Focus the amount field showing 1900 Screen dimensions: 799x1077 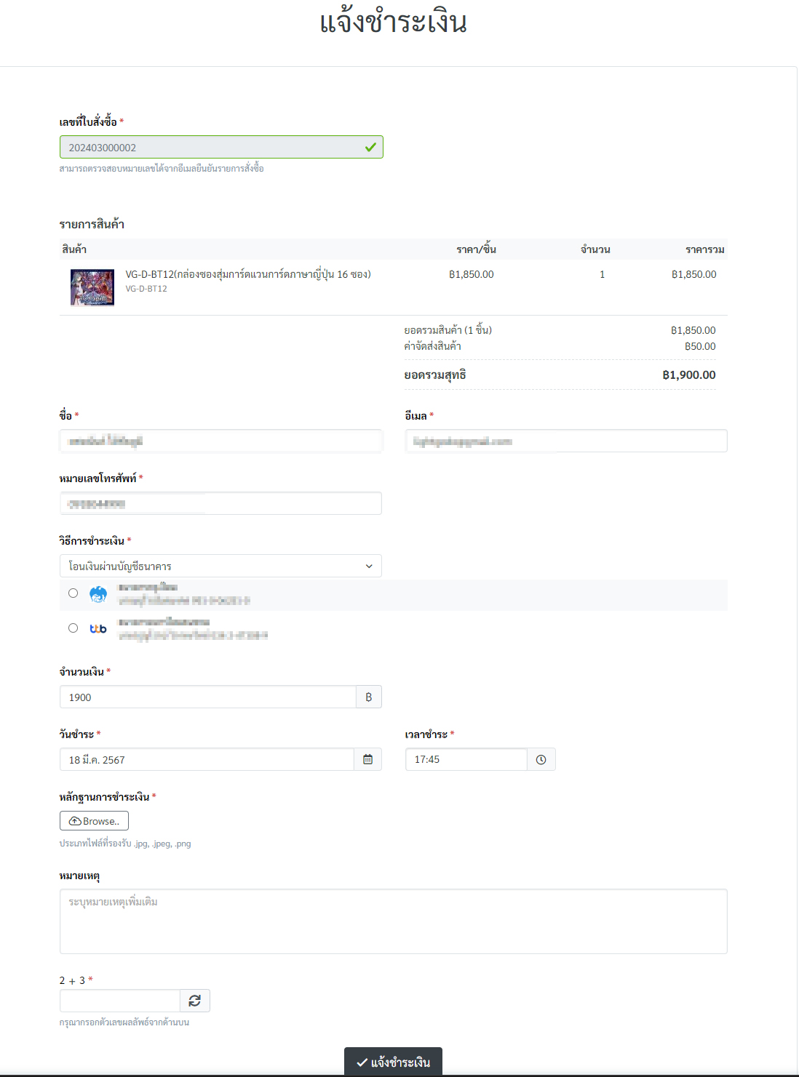207,697
